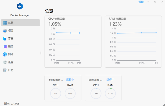This screenshot has height=106, width=165.
Task: Click the sidebar collapse handle
Action: 41,53
